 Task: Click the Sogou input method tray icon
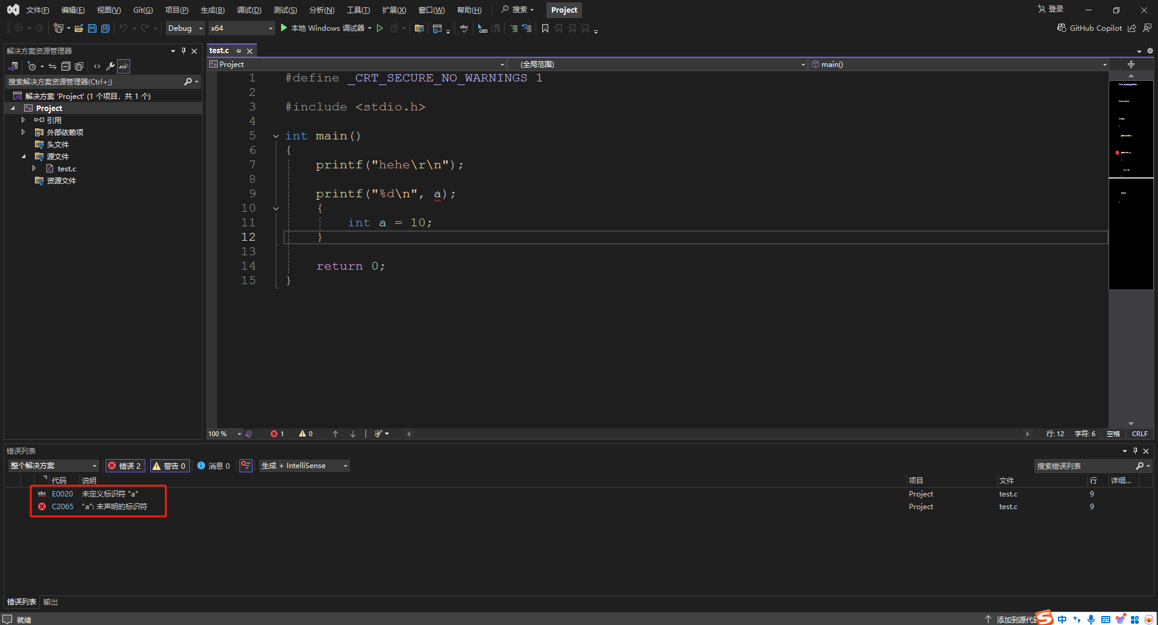pyautogui.click(x=1045, y=617)
